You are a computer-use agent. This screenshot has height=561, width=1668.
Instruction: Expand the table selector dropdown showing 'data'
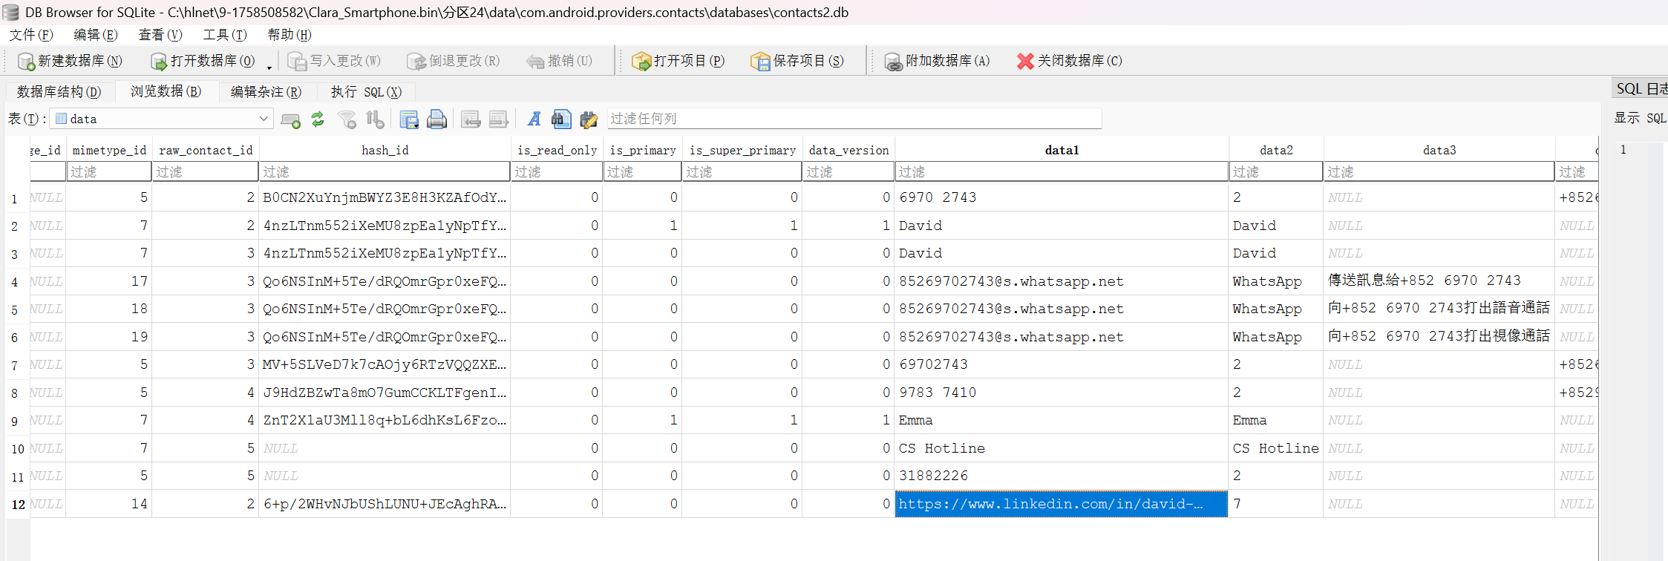(263, 119)
